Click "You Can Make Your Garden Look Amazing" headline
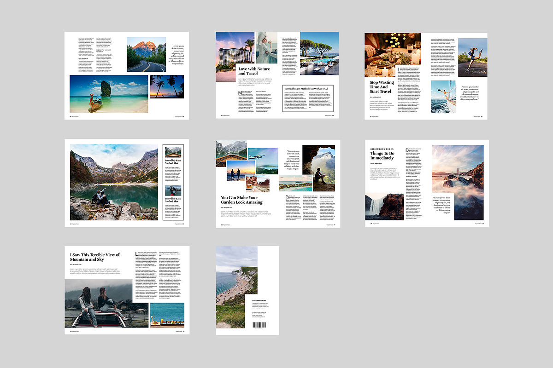This screenshot has height=368, width=553. (241, 200)
